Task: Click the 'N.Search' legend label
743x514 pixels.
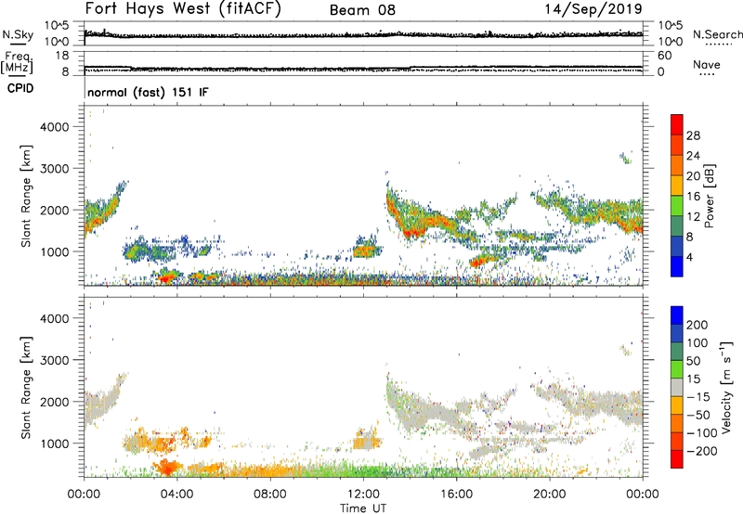Action: [x=717, y=34]
